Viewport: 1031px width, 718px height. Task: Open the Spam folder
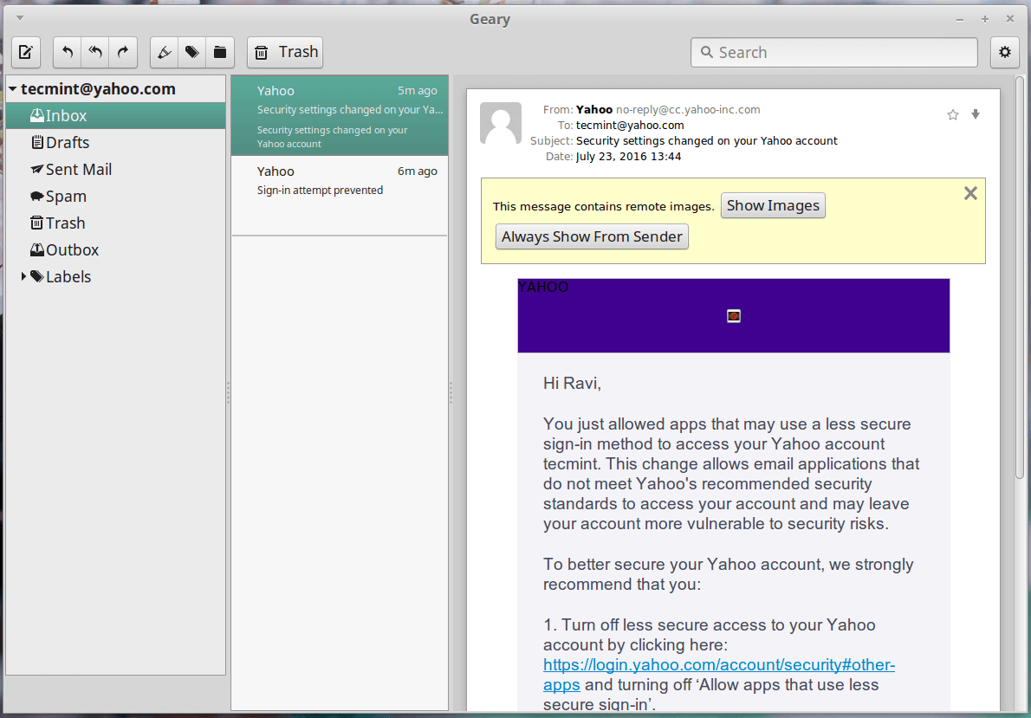pos(116,197)
